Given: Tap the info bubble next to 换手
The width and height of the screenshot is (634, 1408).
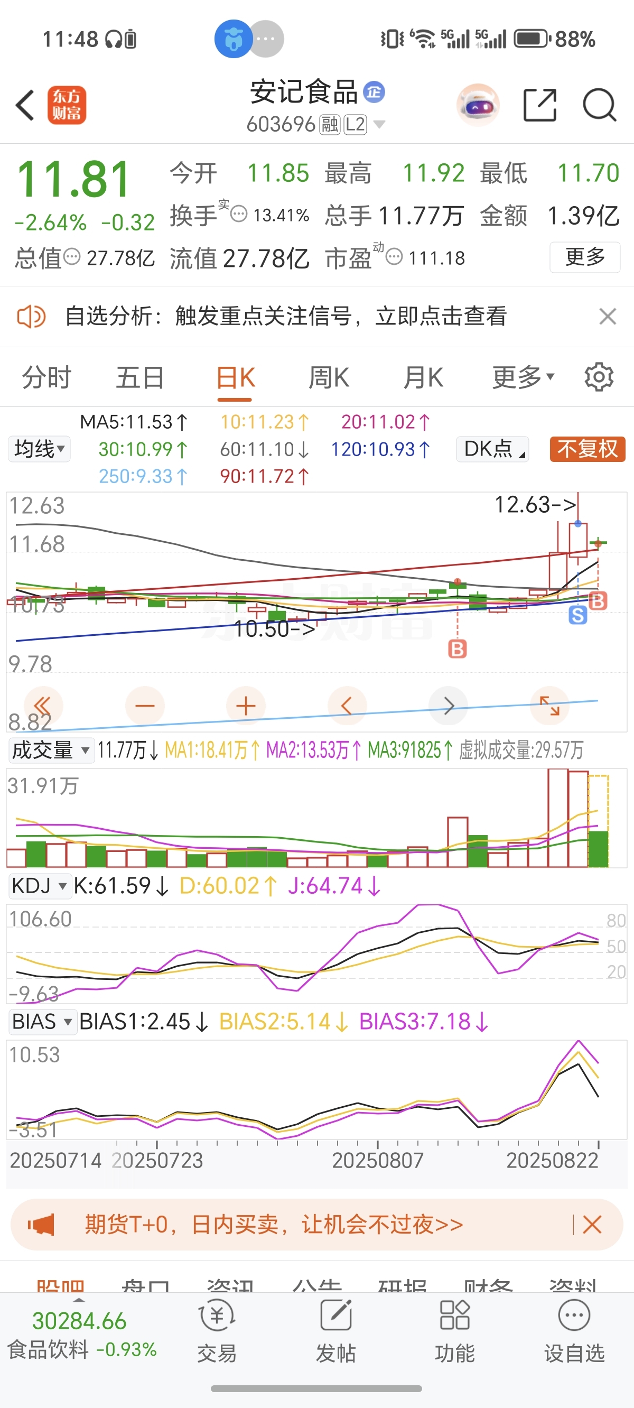Looking at the screenshot, I should pos(239,214).
